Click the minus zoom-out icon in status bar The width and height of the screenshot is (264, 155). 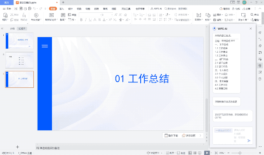tap(229, 153)
